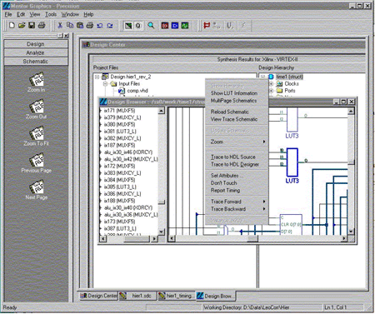
Task: Go to Next Page via sidebar icon
Action: (36, 190)
